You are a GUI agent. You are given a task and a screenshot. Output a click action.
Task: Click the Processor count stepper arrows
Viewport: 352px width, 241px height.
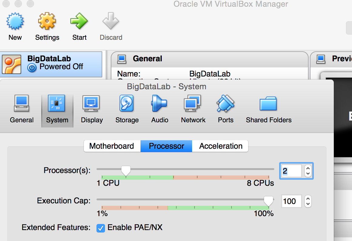[x=308, y=171]
